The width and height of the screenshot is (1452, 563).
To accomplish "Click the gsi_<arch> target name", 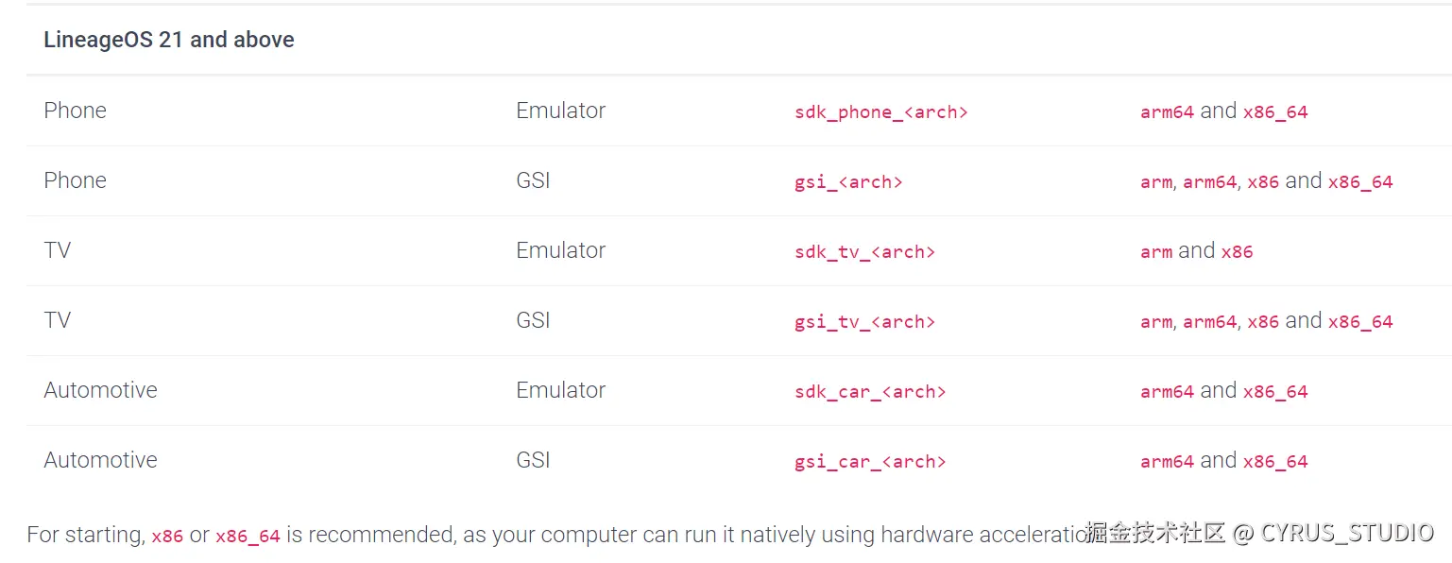I will [848, 182].
